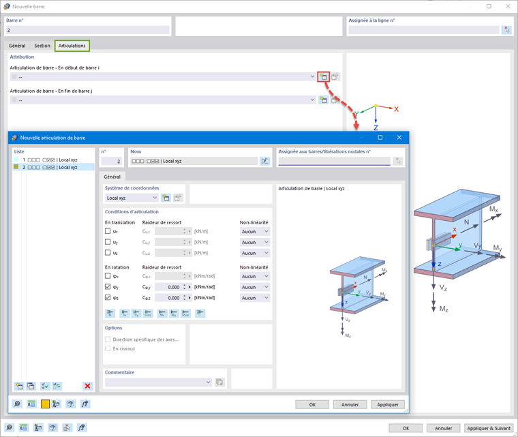
Task: Open search help in Nouvelle barre window
Action: point(10,427)
